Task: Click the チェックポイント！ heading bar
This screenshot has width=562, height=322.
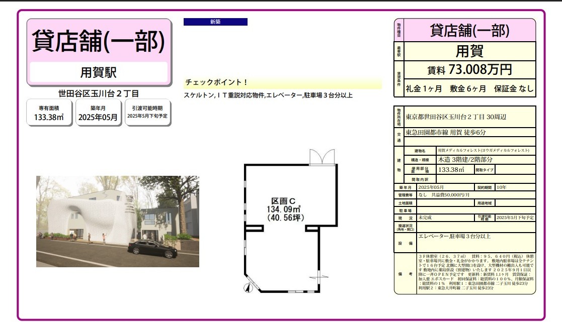Action: [283, 82]
